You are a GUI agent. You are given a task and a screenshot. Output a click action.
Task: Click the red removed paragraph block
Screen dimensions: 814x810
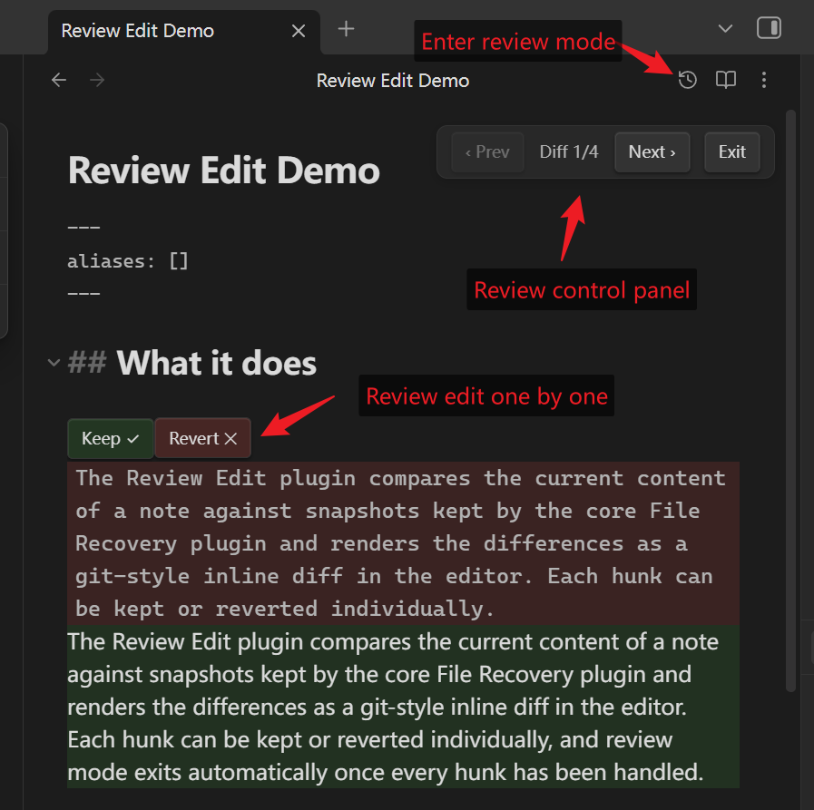(x=403, y=543)
